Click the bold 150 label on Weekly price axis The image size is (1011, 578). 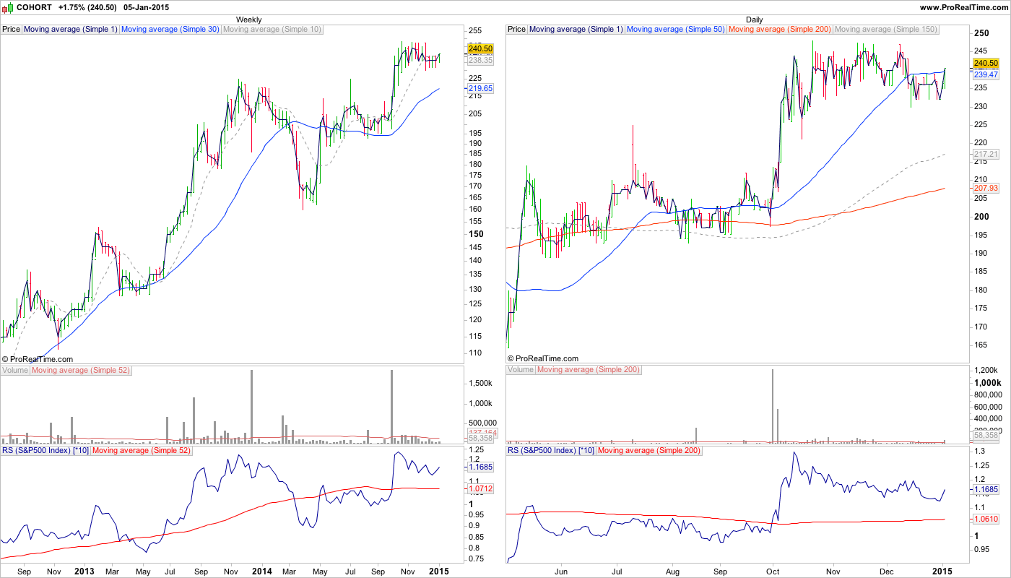(477, 234)
